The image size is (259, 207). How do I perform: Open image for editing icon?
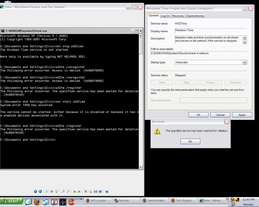tap(100, 192)
